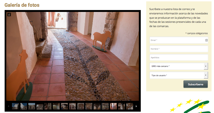Open the GRD más cercano dropdown

[x=179, y=66]
